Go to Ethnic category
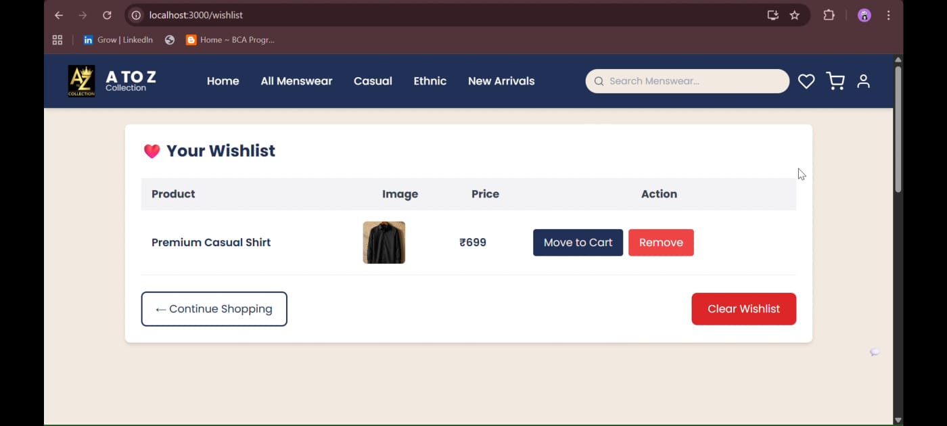Screen dimensions: 947x426 430,81
